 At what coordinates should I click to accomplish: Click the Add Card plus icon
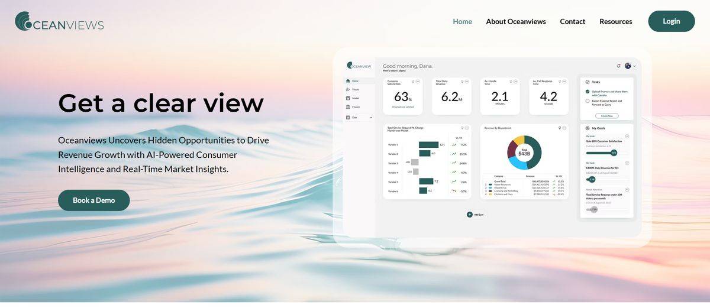point(470,215)
